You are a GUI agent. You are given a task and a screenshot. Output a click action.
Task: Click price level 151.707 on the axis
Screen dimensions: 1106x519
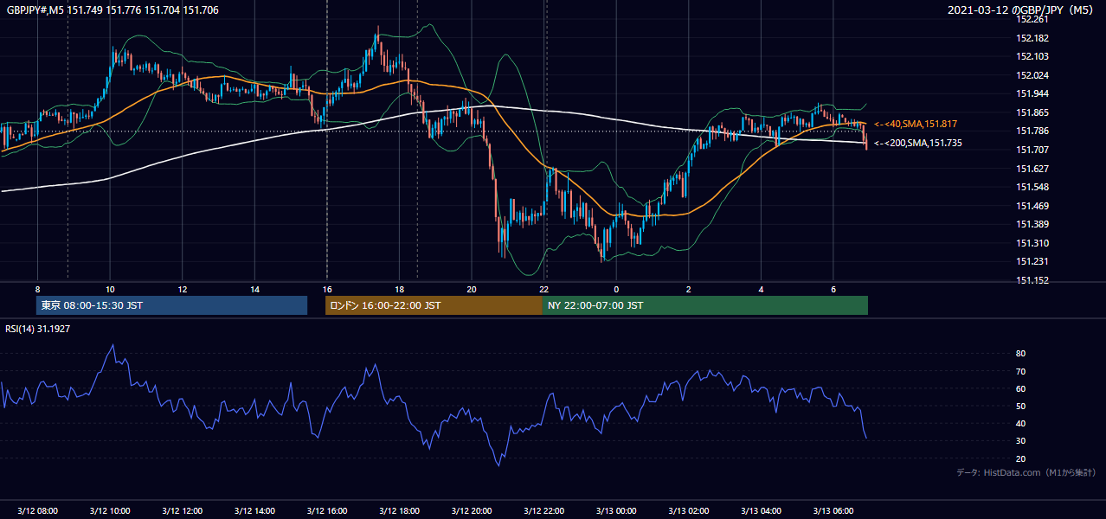click(x=1032, y=150)
